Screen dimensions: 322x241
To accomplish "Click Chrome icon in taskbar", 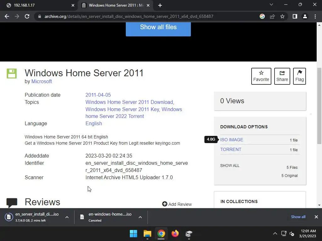I will [x=161, y=233].
